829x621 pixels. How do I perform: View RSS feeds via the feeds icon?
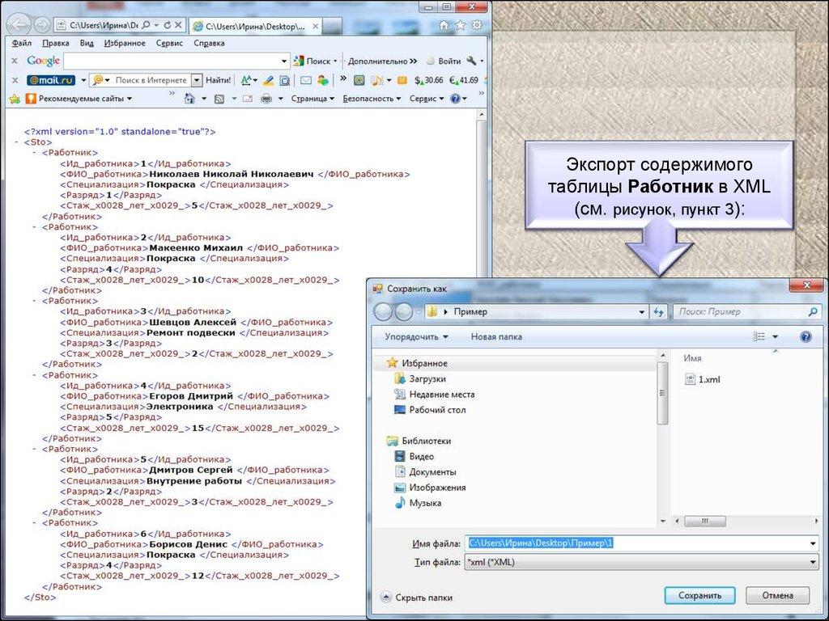point(218,98)
